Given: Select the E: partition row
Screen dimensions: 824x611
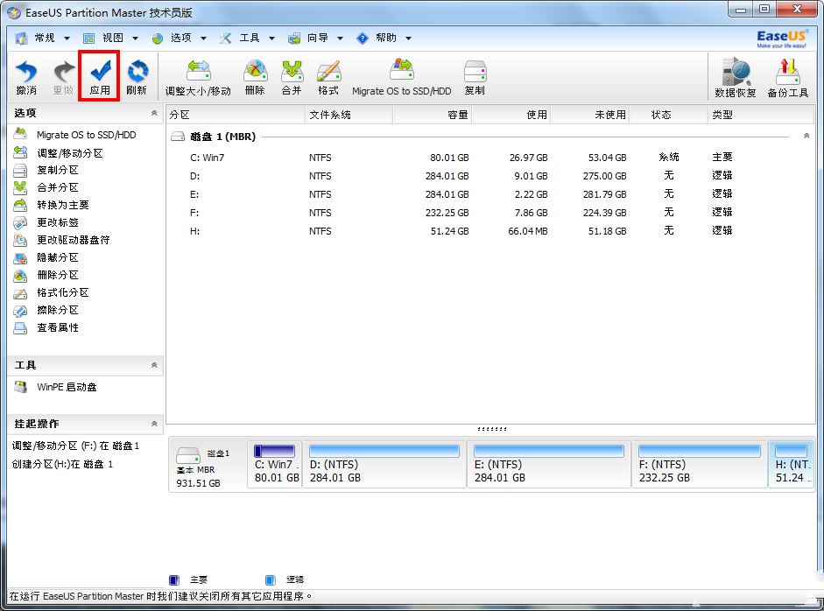Looking at the screenshot, I should 491,194.
